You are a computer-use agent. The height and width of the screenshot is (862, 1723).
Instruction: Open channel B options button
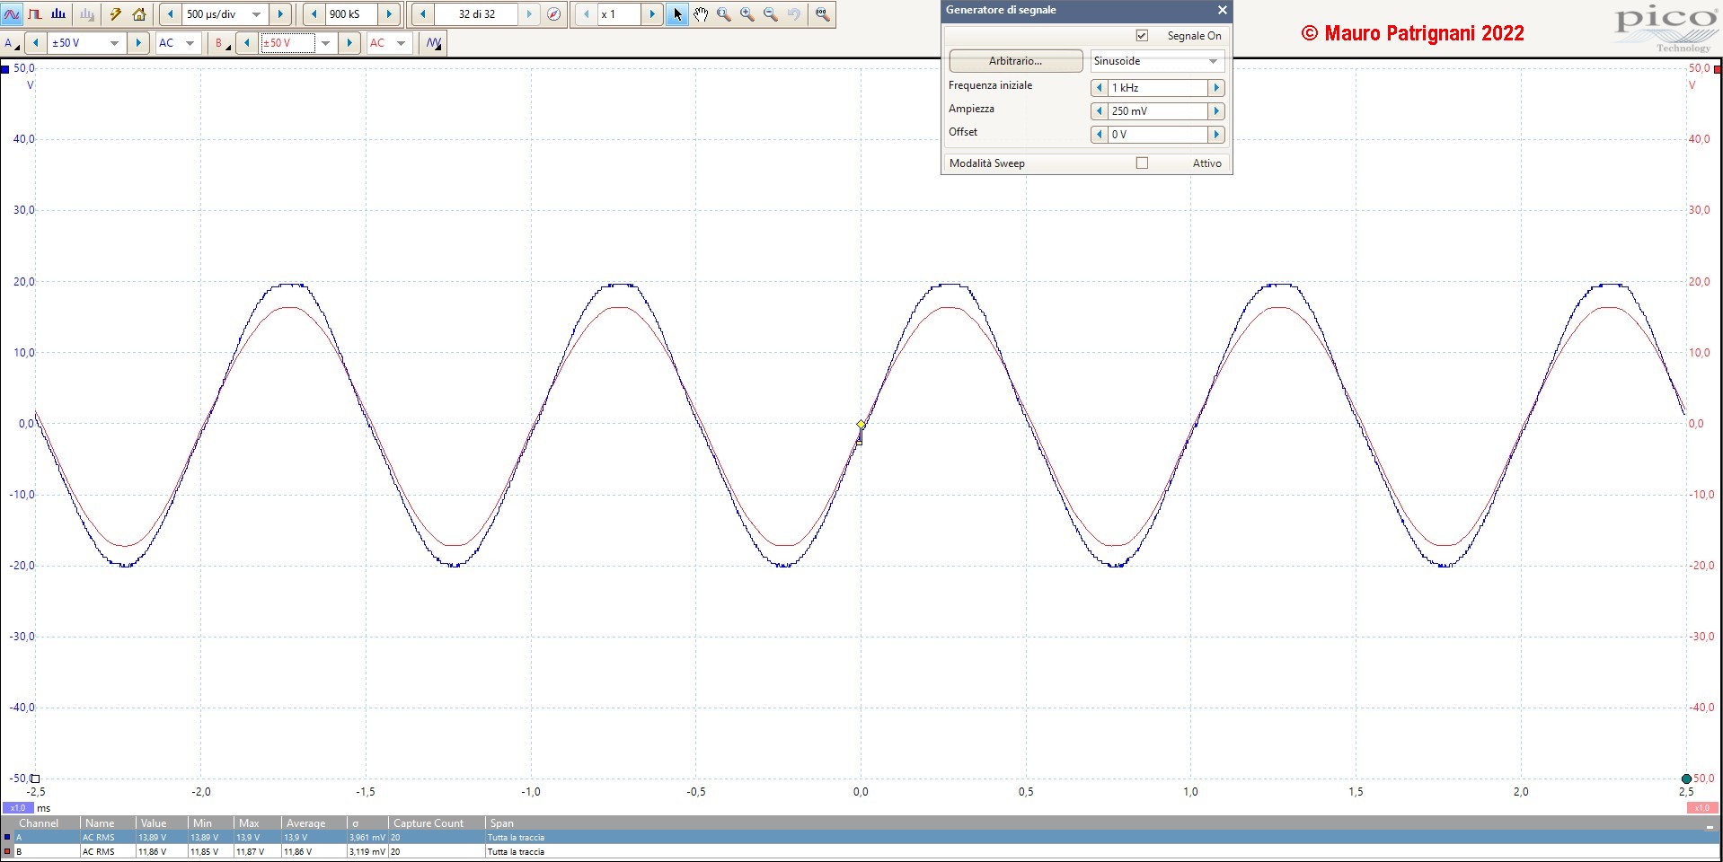click(222, 43)
